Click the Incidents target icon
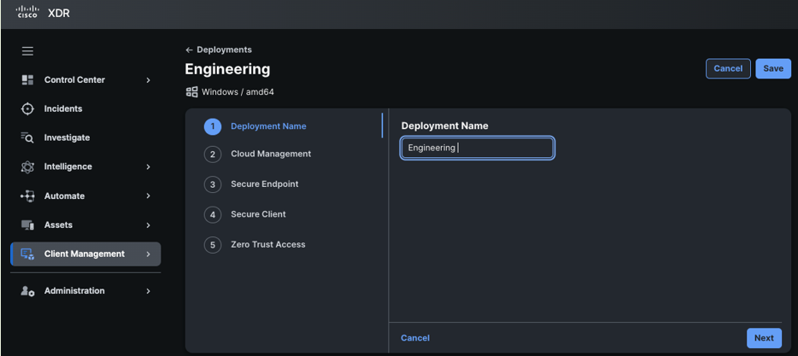The height and width of the screenshot is (356, 798). point(27,108)
